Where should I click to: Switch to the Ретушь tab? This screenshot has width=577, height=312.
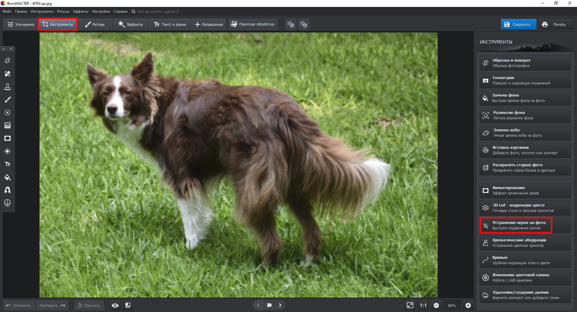95,25
